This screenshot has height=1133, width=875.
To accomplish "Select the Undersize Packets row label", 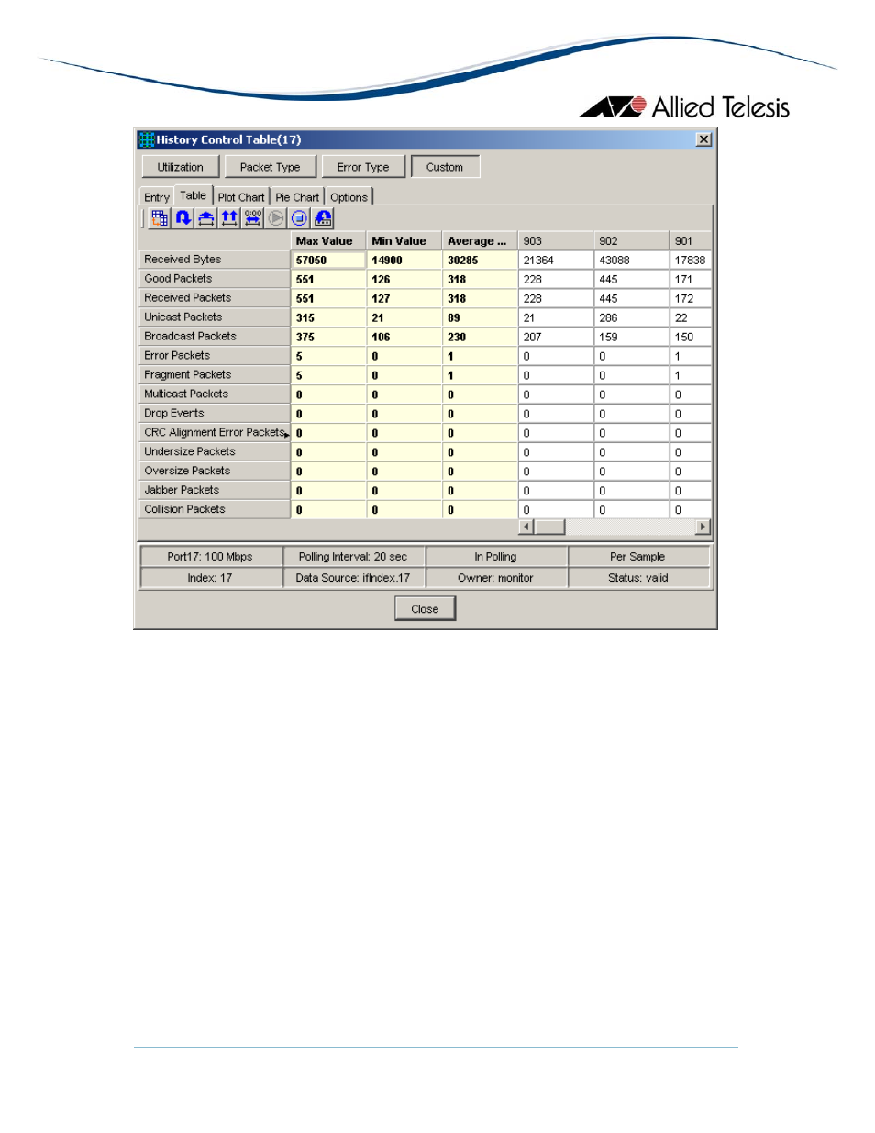I will 215,452.
